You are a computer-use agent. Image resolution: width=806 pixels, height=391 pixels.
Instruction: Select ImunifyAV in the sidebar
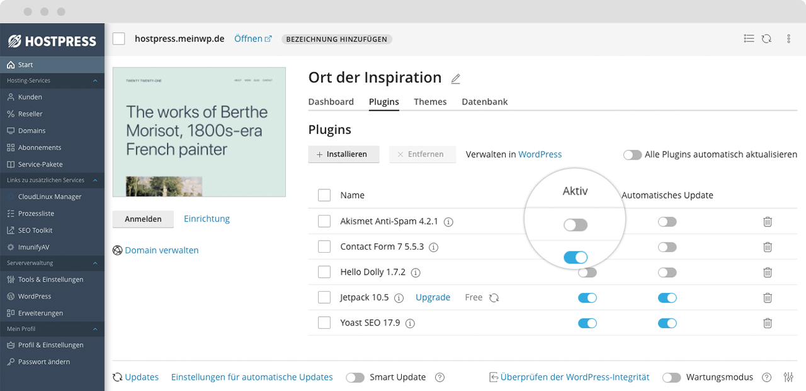33,246
